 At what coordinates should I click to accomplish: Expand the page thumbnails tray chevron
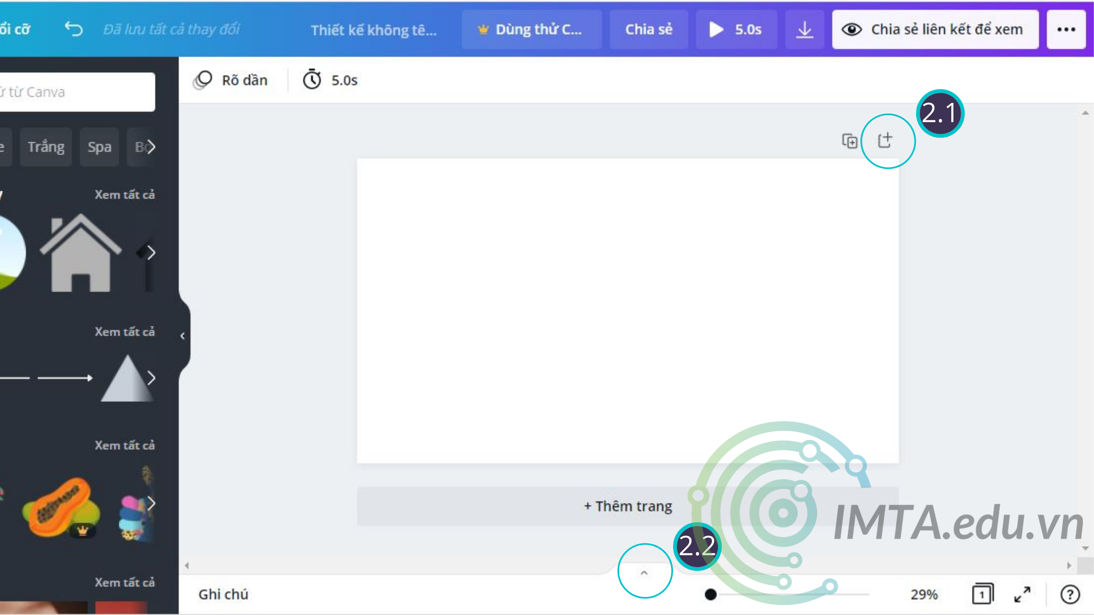[644, 573]
